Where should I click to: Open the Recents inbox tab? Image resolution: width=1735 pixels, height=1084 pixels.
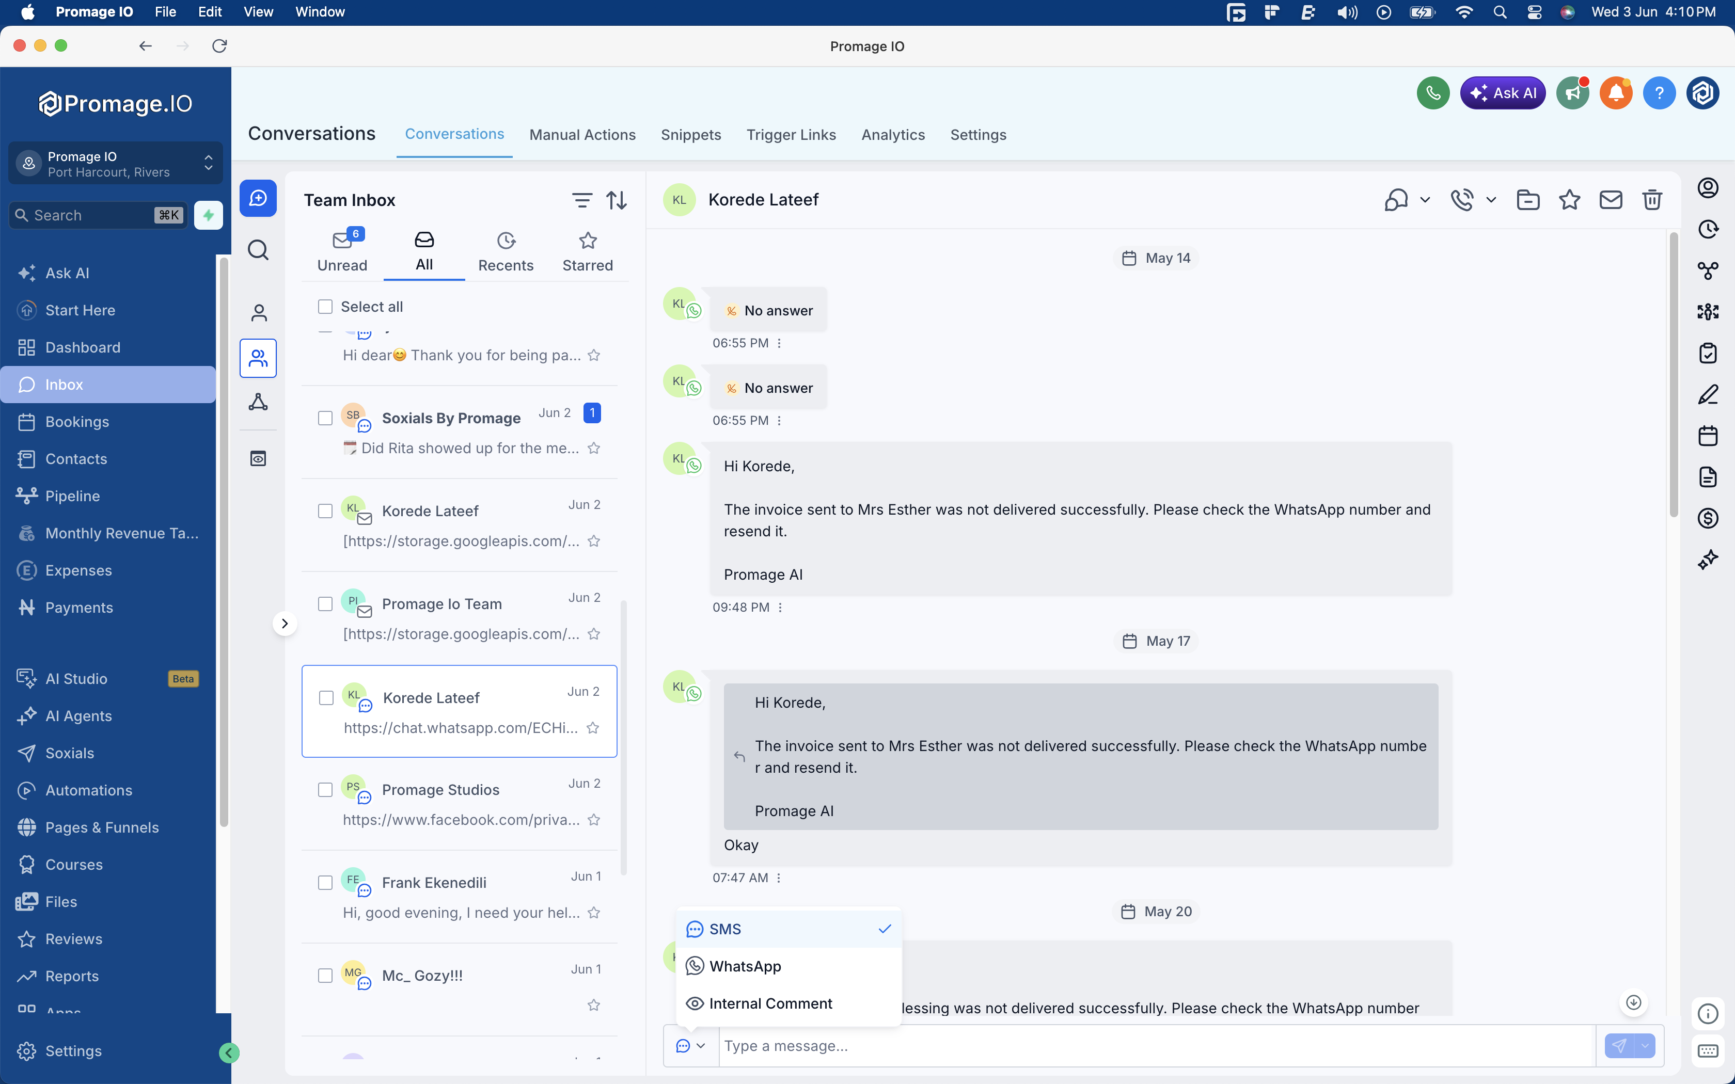click(506, 252)
